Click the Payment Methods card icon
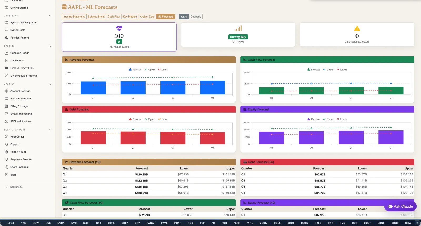Viewport: 421px width, 226px height. [x=7, y=98]
